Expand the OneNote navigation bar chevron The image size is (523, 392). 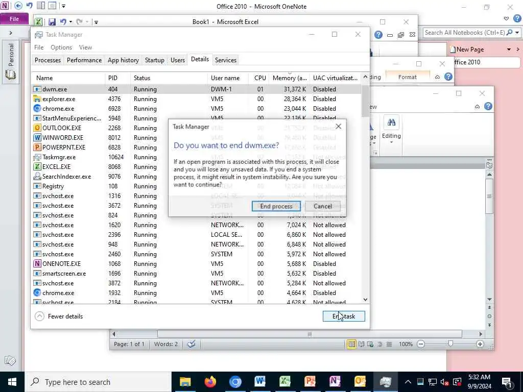coord(11,33)
